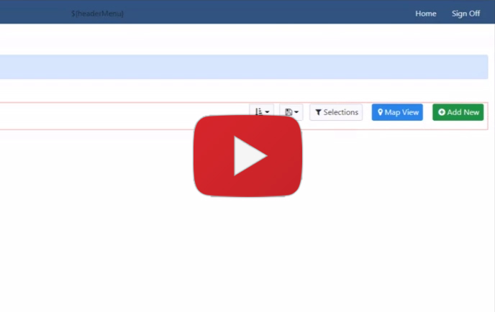Click the plus circle icon in Add New
The height and width of the screenshot is (312, 495).
442,112
